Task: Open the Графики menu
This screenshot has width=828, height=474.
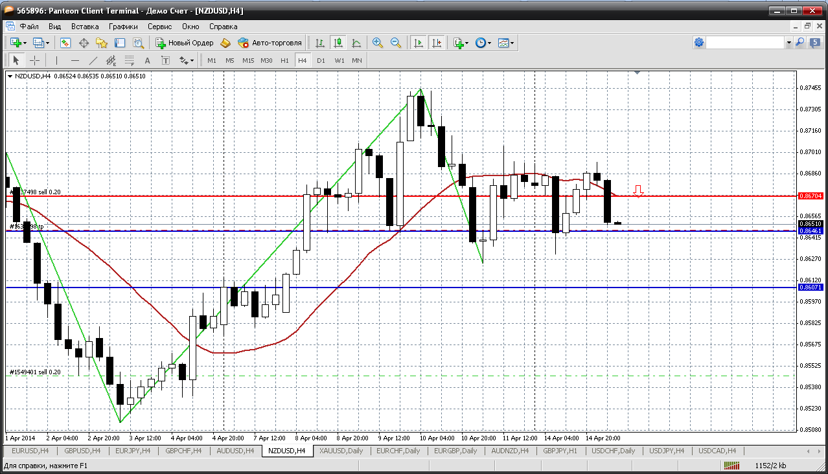Action: 123,27
